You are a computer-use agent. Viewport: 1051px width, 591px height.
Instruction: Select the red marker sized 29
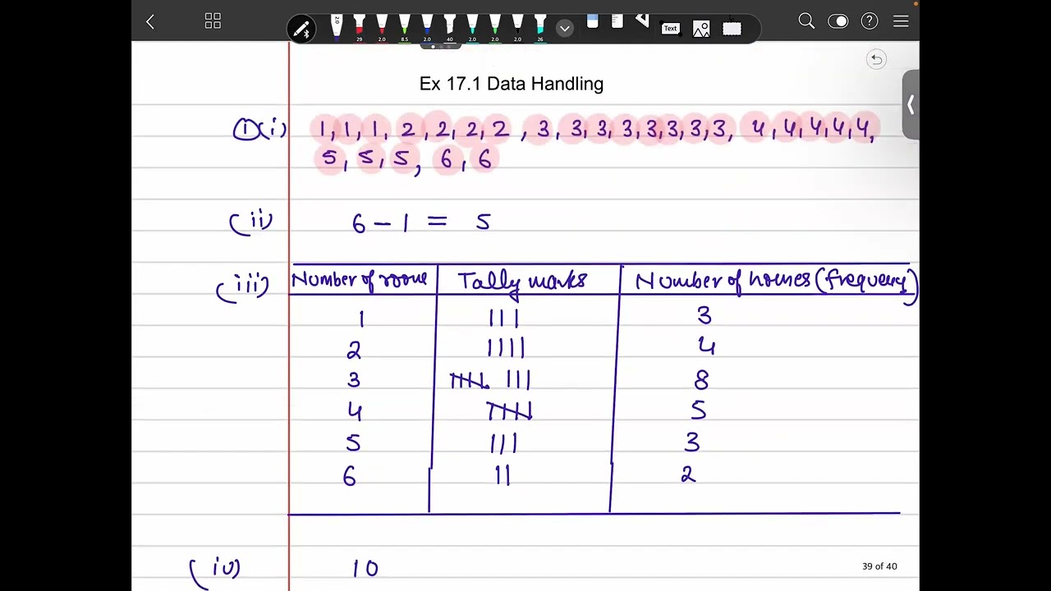(359, 28)
